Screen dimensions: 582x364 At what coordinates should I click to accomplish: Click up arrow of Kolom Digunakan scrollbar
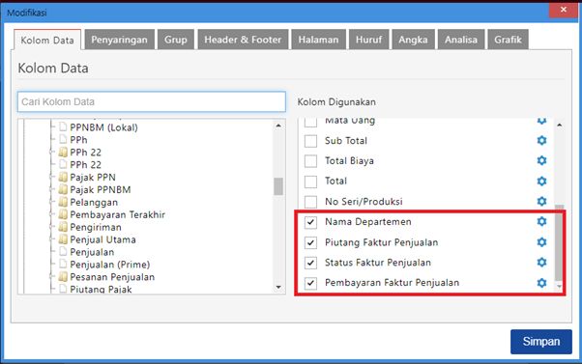pos(559,126)
